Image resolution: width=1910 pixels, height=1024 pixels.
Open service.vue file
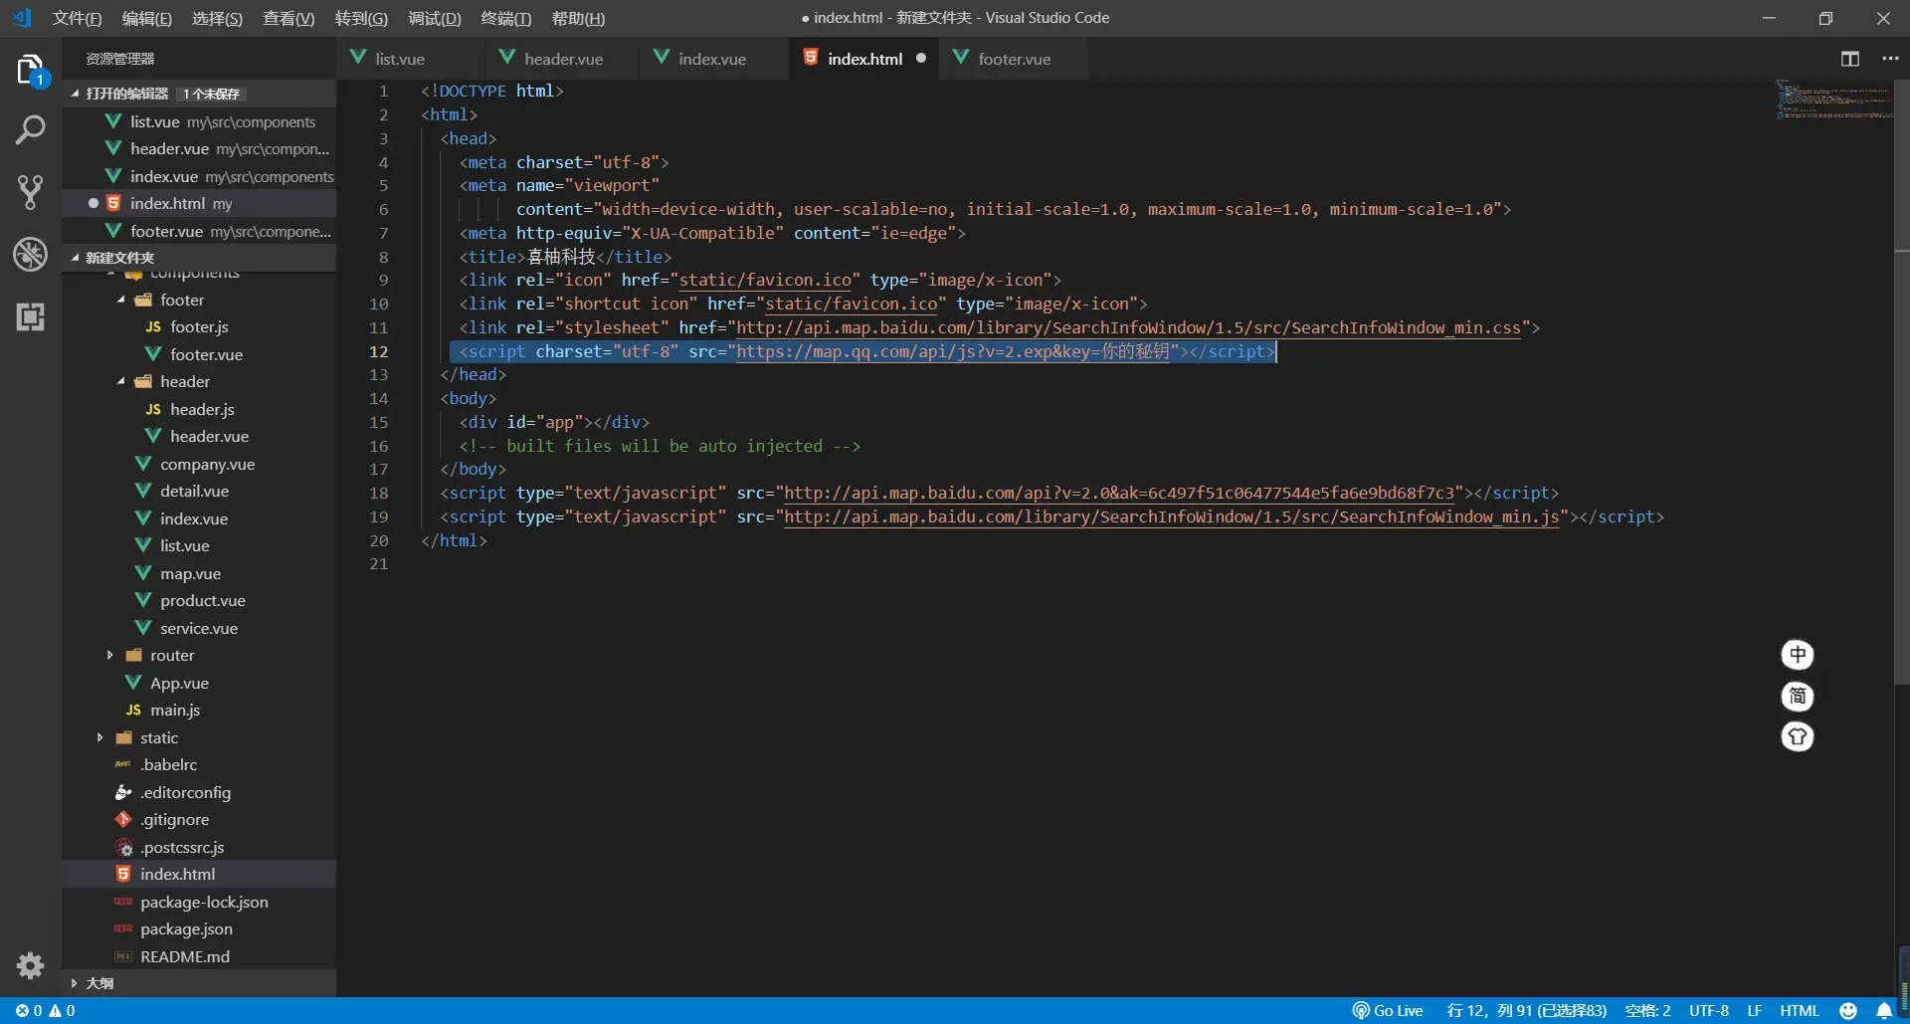coord(199,629)
